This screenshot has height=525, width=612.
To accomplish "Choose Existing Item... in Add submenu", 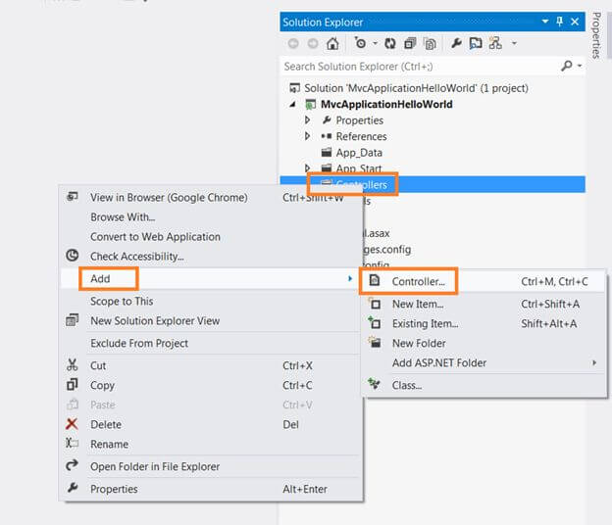I will point(484,323).
